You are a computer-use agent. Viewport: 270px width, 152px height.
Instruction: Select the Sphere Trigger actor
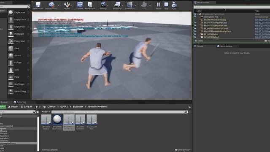(x=19, y=91)
